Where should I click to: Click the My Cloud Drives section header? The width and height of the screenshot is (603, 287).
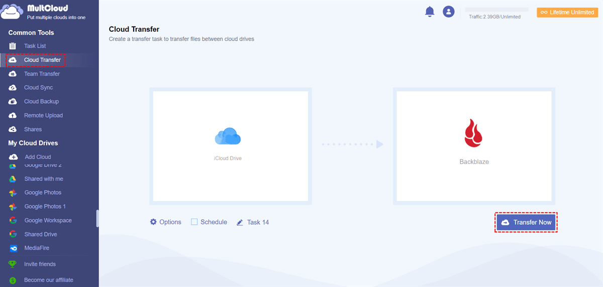tap(33, 143)
